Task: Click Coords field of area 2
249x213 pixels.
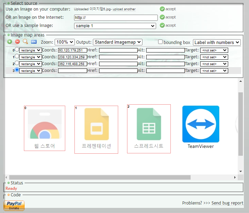Action: point(72,64)
